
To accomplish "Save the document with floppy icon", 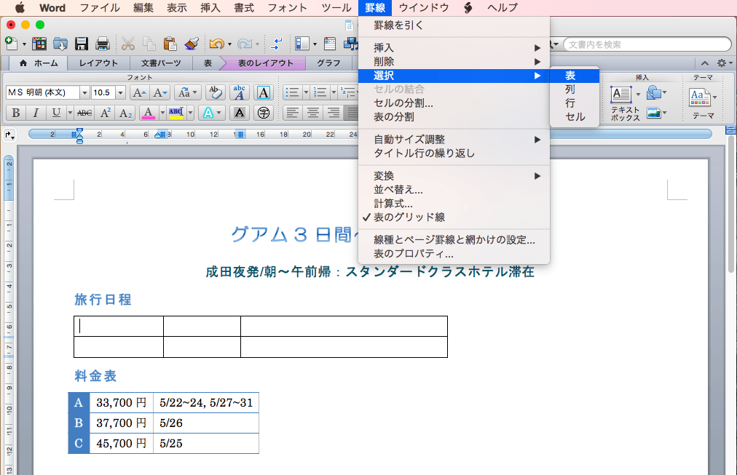I will click(x=82, y=44).
